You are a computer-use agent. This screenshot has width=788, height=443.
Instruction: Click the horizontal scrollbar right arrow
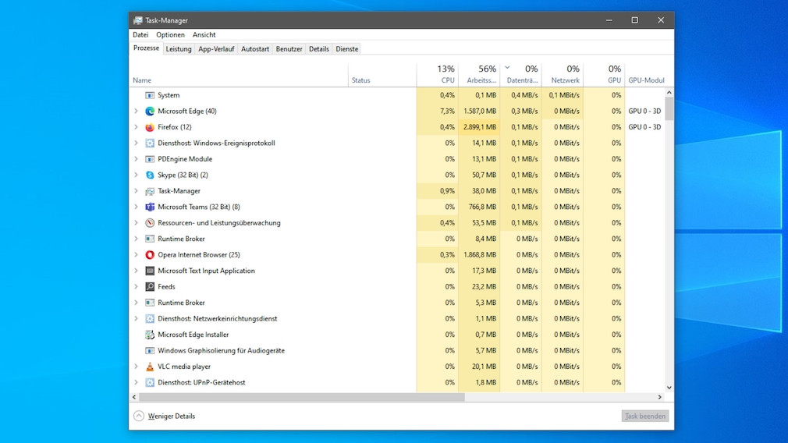(x=660, y=397)
